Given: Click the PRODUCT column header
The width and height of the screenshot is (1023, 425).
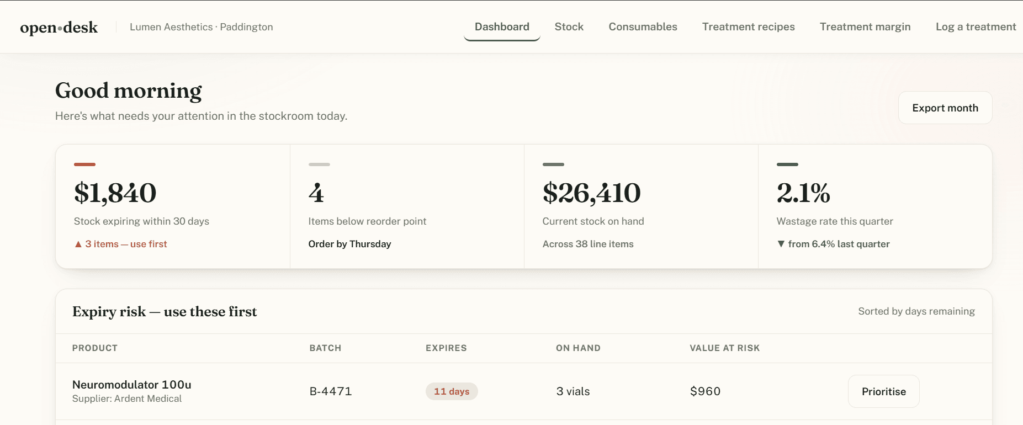Looking at the screenshot, I should tap(95, 348).
